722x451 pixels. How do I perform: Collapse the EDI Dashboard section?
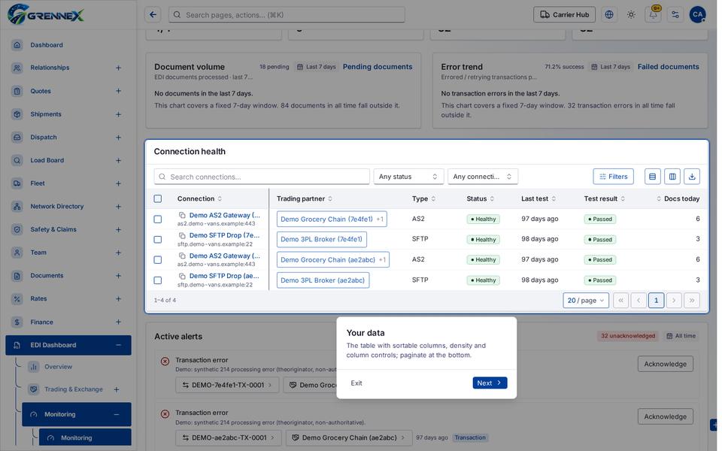pos(118,345)
